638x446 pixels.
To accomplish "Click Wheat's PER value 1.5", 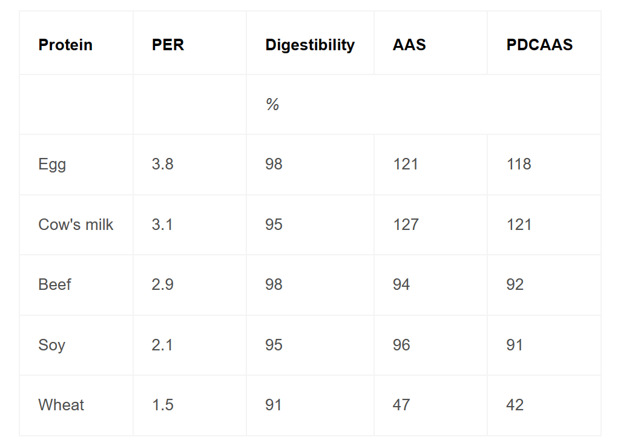I will [x=162, y=405].
